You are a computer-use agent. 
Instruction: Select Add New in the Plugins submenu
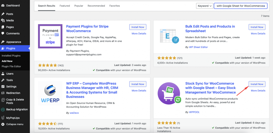click(7, 61)
